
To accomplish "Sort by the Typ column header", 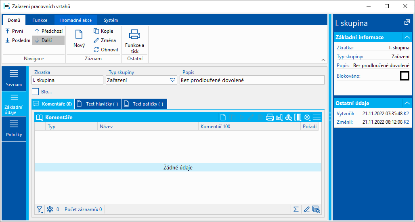I will pyautogui.click(x=71, y=127).
